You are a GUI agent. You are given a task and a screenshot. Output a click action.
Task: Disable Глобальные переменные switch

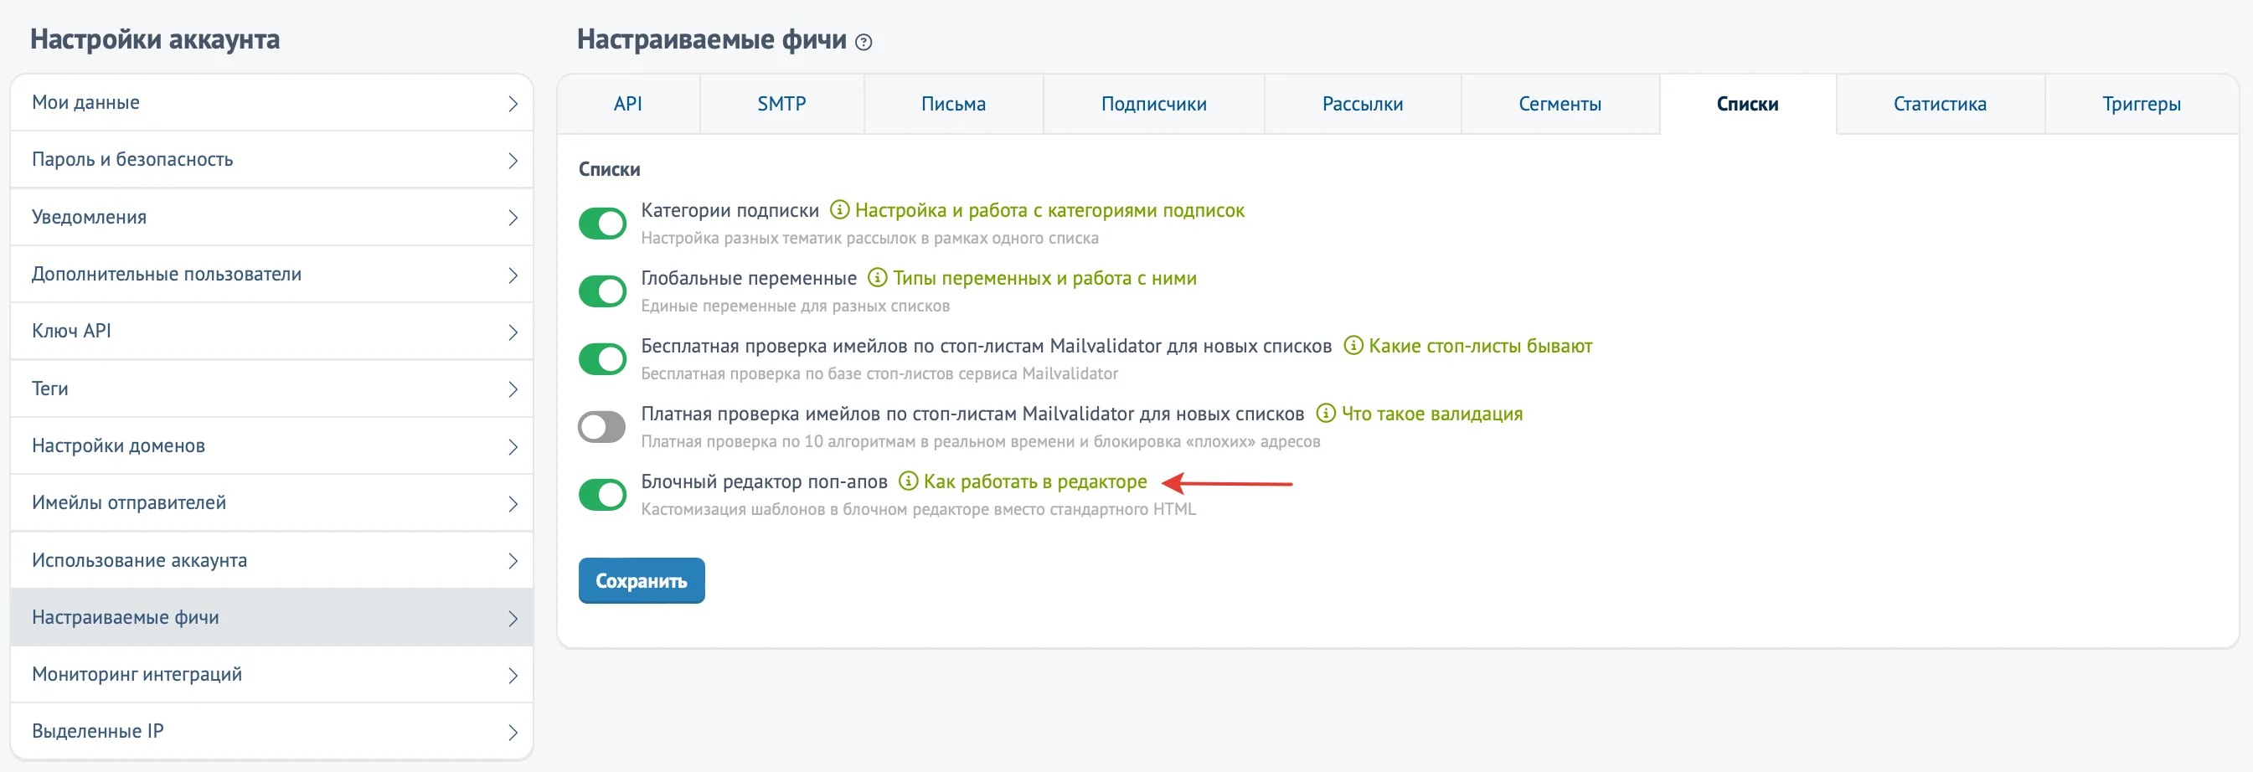[601, 291]
